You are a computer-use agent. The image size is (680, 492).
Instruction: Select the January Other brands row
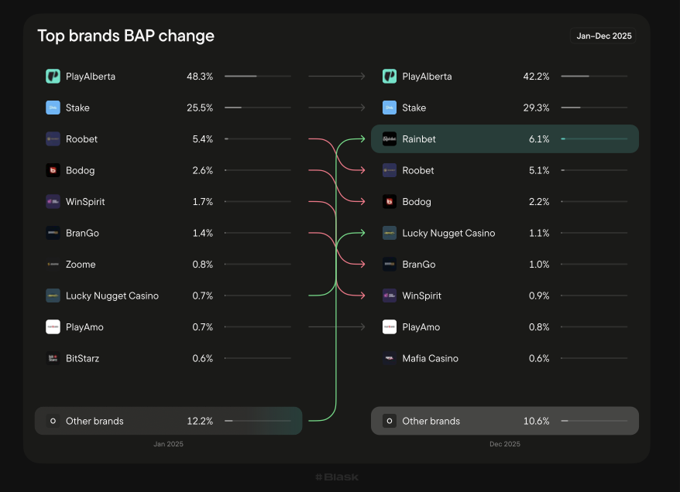coord(168,421)
